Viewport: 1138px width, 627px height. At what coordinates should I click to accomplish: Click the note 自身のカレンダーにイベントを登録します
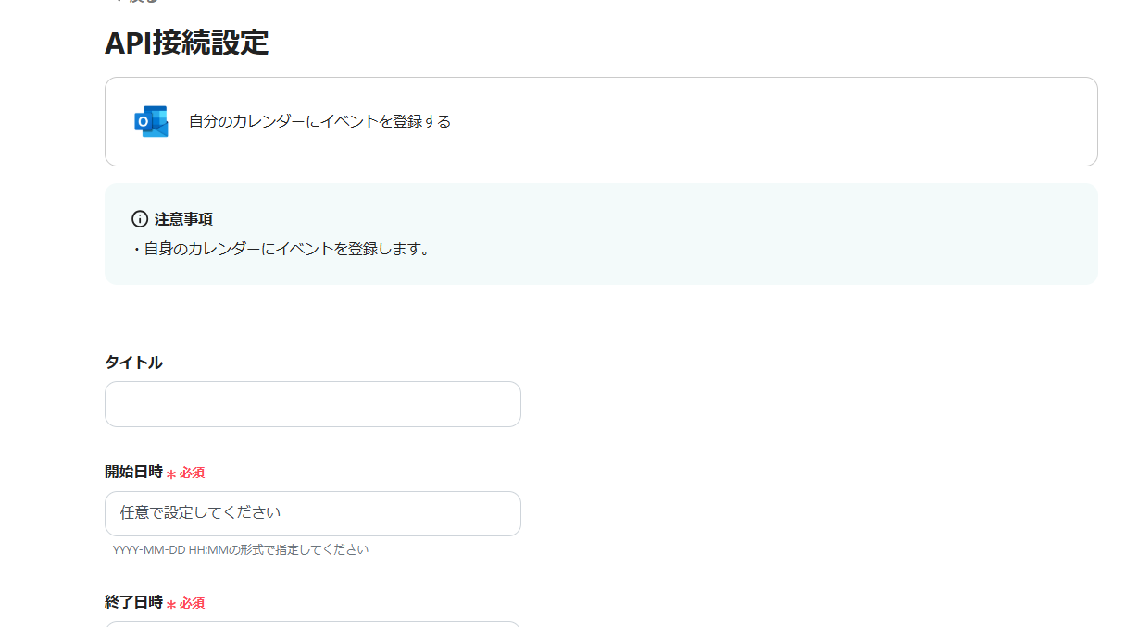pos(281,249)
